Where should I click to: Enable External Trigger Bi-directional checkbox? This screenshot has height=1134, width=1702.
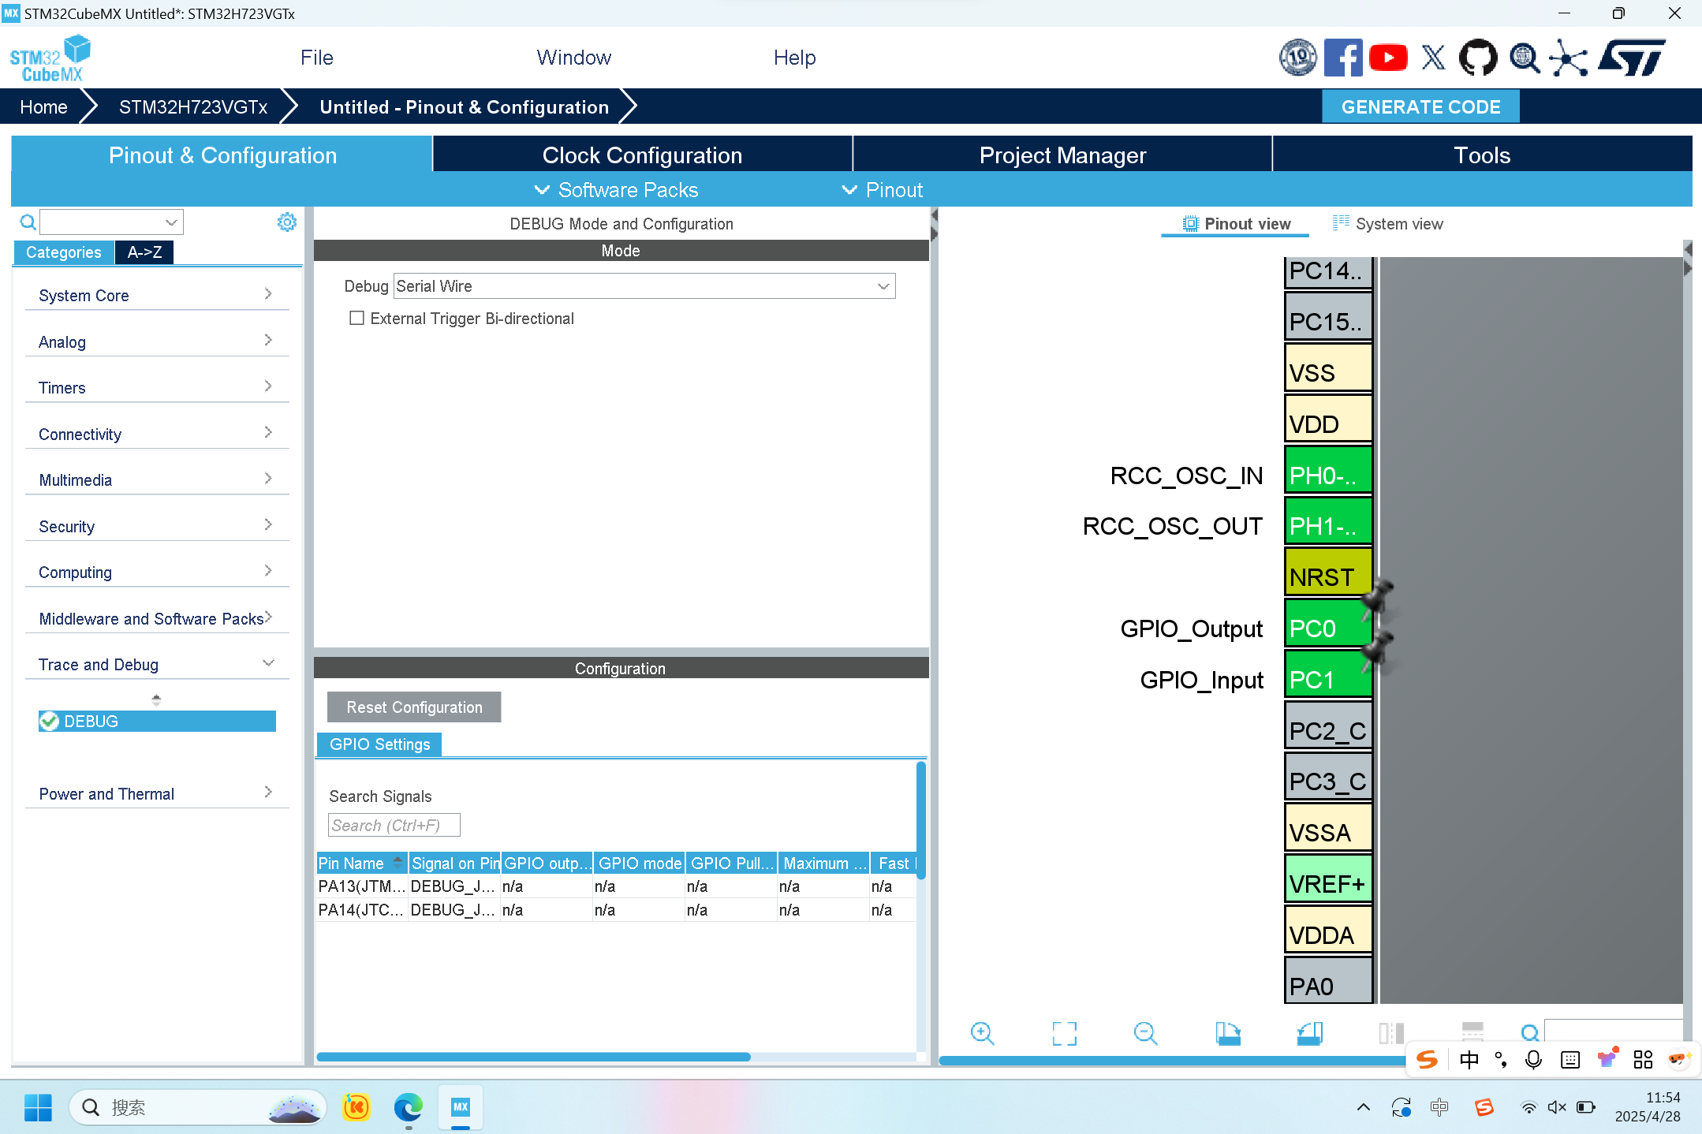pos(357,318)
